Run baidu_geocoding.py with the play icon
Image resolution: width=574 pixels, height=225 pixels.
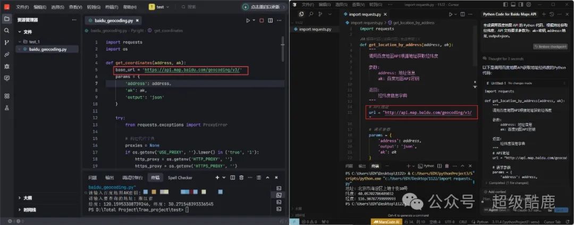tap(248, 21)
